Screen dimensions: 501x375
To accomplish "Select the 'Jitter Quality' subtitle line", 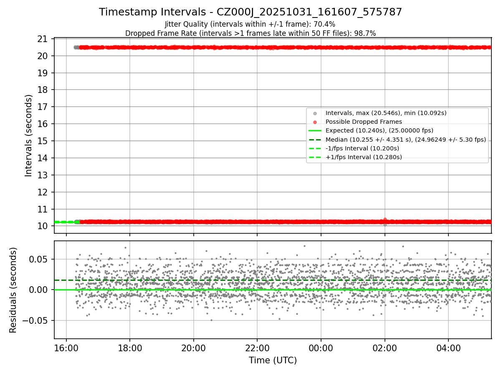I will click(x=250, y=24).
